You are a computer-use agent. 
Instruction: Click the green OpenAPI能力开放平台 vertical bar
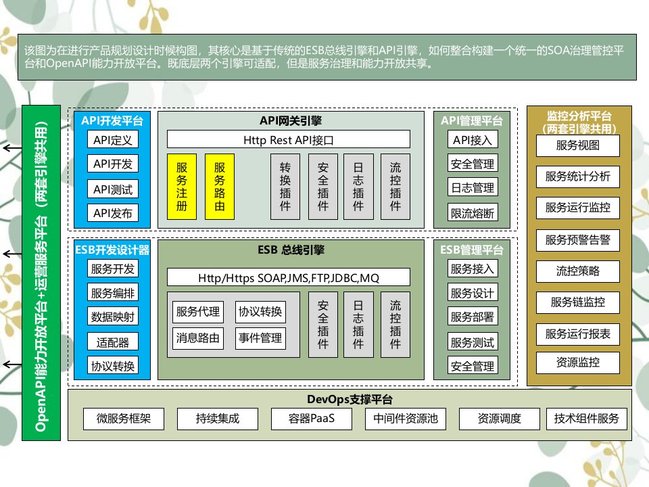point(41,273)
